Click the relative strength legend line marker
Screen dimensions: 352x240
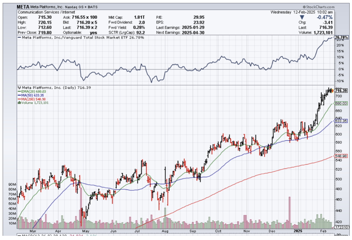(x=19, y=38)
